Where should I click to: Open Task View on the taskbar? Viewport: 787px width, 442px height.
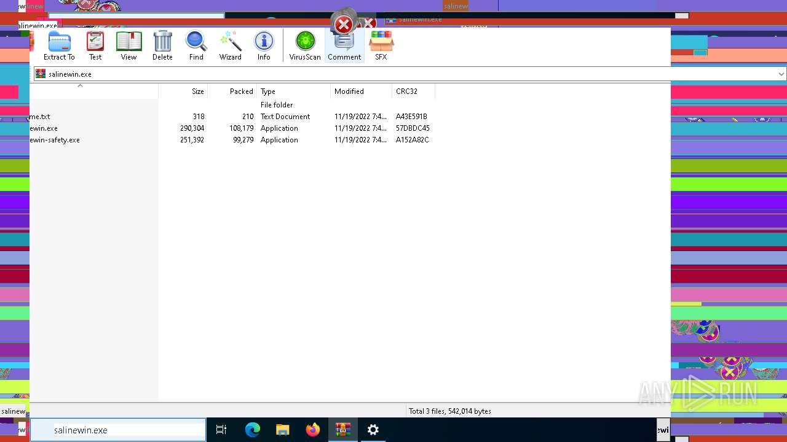[x=221, y=430]
